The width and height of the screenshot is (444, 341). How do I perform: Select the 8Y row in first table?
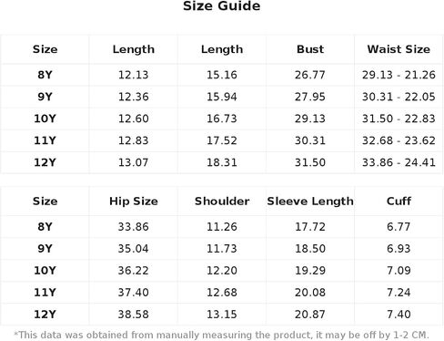(222, 75)
